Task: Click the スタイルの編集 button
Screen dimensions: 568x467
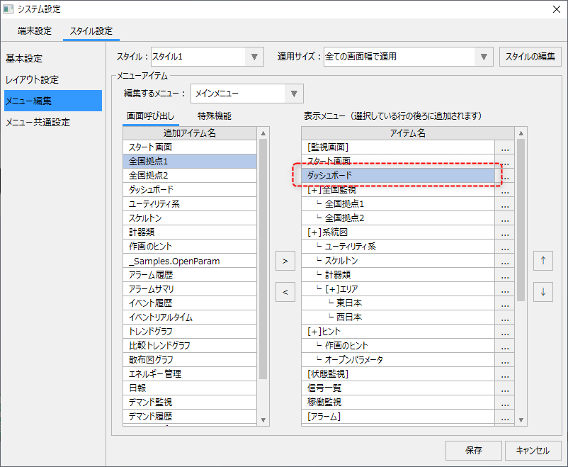Action: (530, 57)
